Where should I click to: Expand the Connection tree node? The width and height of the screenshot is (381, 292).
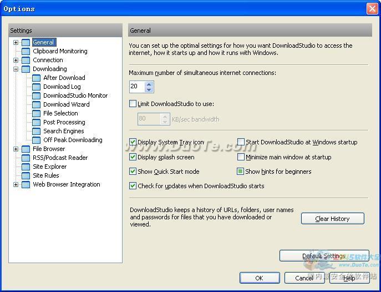pyautogui.click(x=16, y=60)
